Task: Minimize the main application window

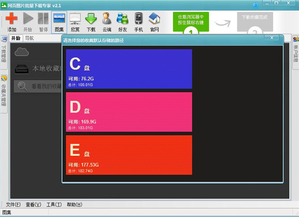Action: (267, 3)
